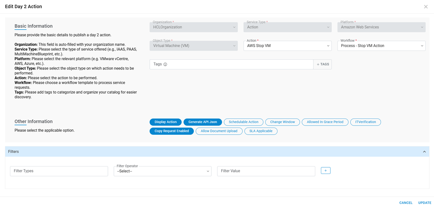Screen dimensions: 434x207
Task: Click the Filters section header label
Action: 14,152
